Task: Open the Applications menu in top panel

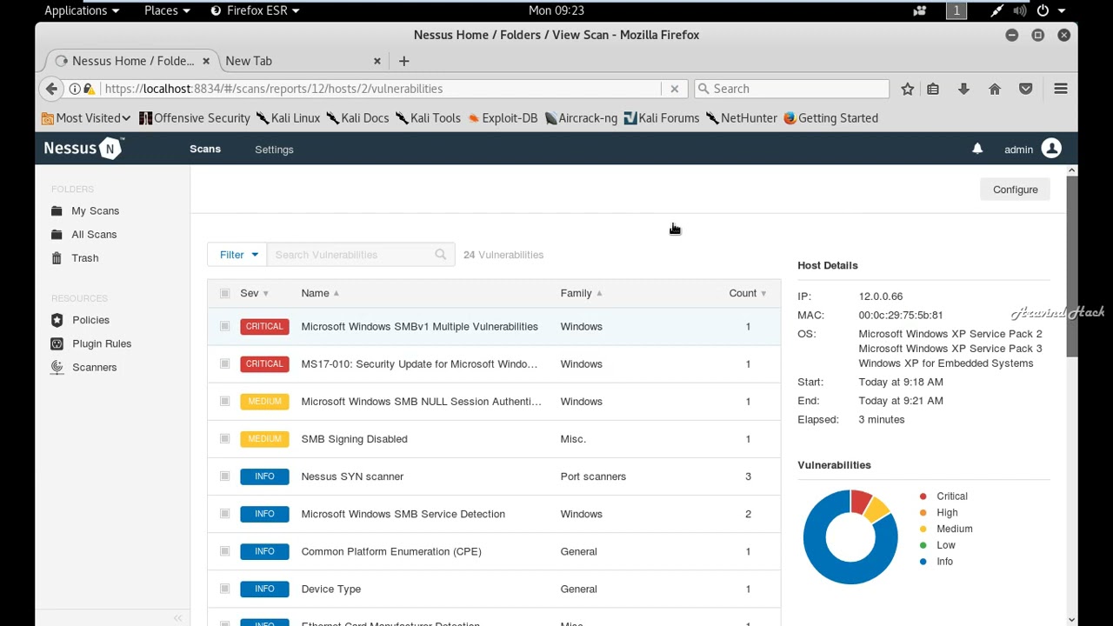Action: pos(81,10)
